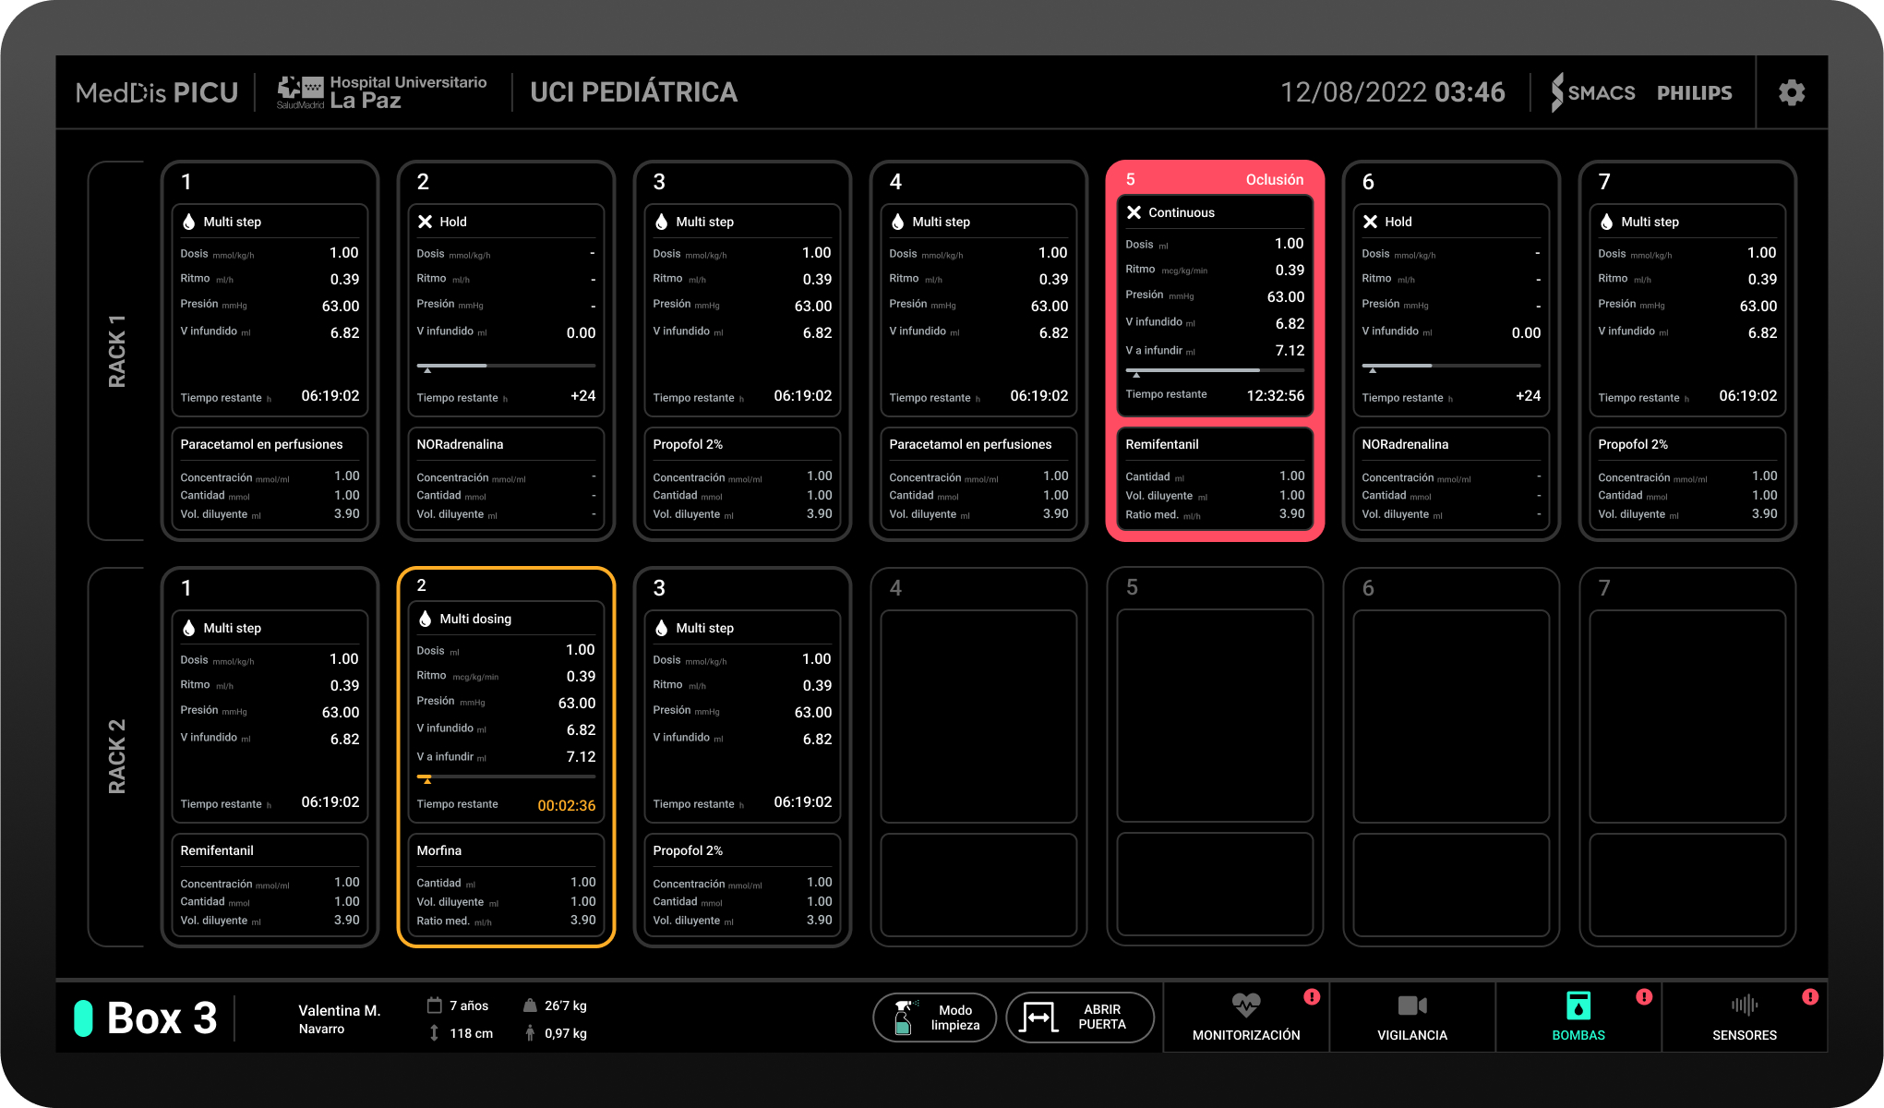Viewport: 1884px width, 1108px height.
Task: Select the RACK 2 label
Action: pos(116,757)
